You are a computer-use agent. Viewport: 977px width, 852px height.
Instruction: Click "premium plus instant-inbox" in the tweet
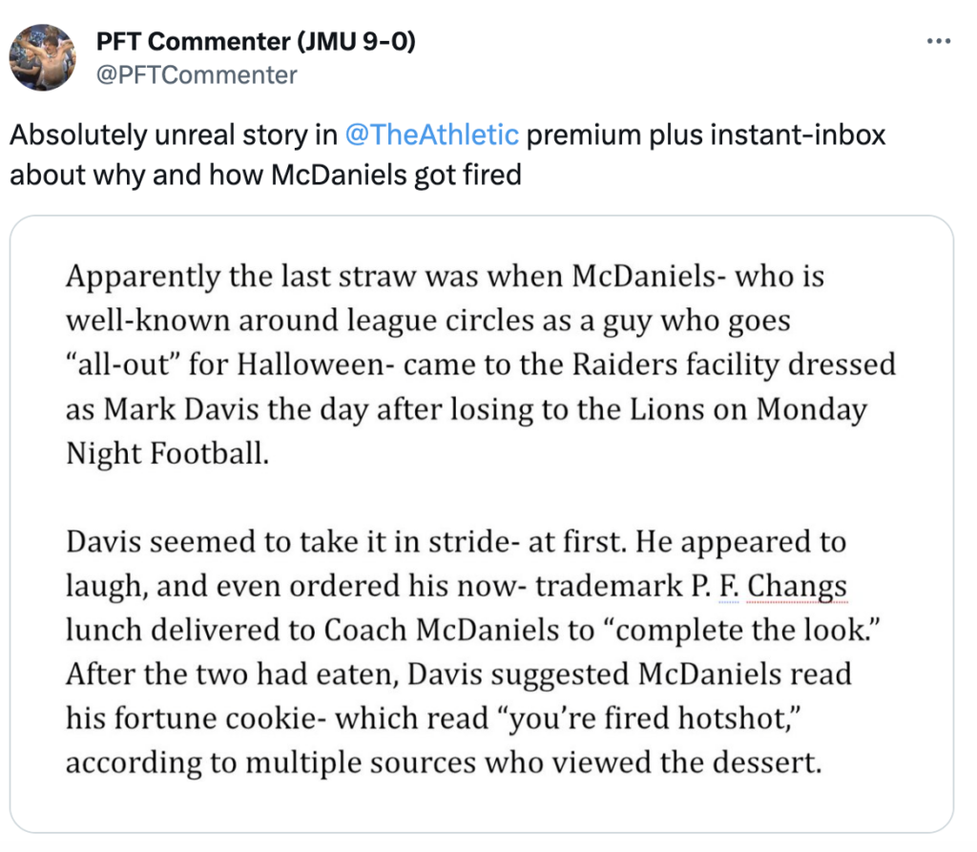(x=706, y=135)
